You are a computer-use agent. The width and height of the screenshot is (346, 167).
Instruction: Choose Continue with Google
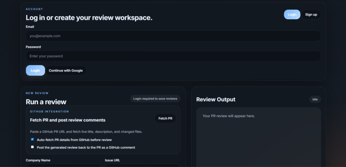point(66,70)
